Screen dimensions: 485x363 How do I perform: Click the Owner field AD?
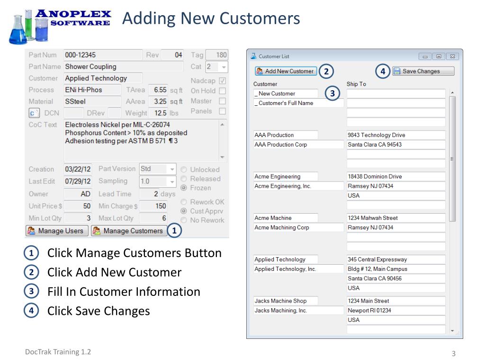(78, 194)
